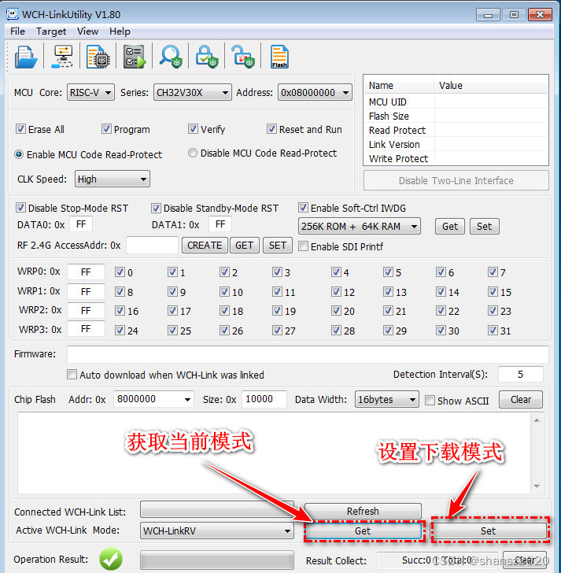Click the green Operation Result checkmark
The height and width of the screenshot is (573, 561).
pos(111,559)
